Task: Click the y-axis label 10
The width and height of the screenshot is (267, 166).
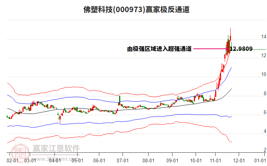Action: (264, 74)
